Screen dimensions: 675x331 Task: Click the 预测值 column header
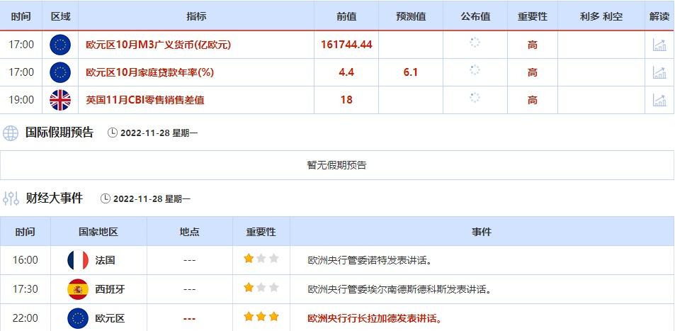(411, 16)
